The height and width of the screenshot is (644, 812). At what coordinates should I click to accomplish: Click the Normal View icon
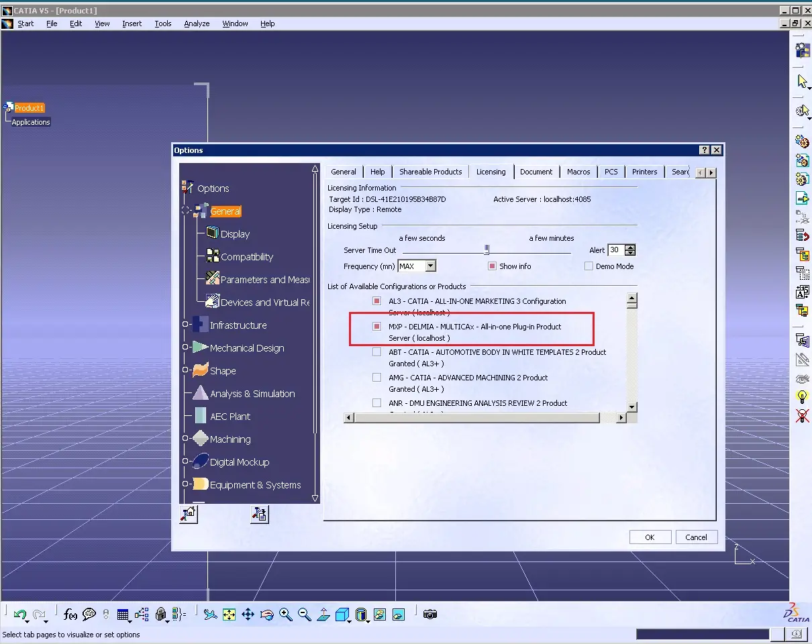click(323, 614)
